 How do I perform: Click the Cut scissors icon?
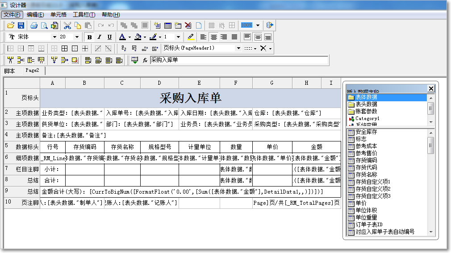point(67,25)
